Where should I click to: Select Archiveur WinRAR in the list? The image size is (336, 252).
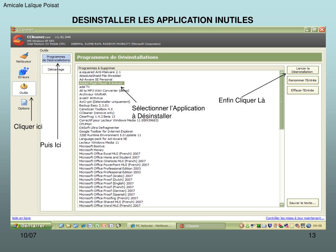tap(93, 94)
